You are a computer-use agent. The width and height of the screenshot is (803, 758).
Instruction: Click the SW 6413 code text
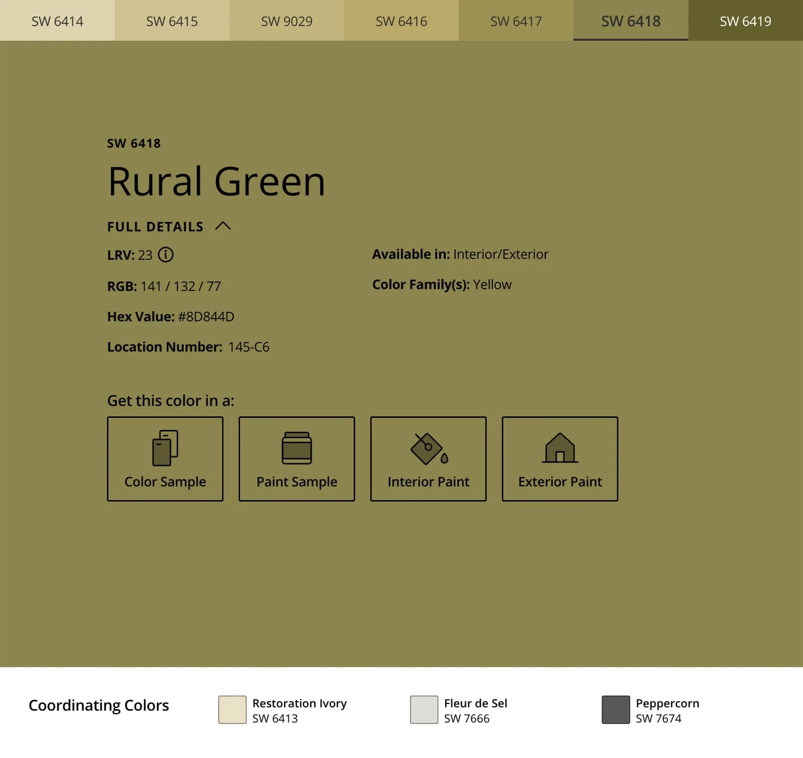[275, 718]
